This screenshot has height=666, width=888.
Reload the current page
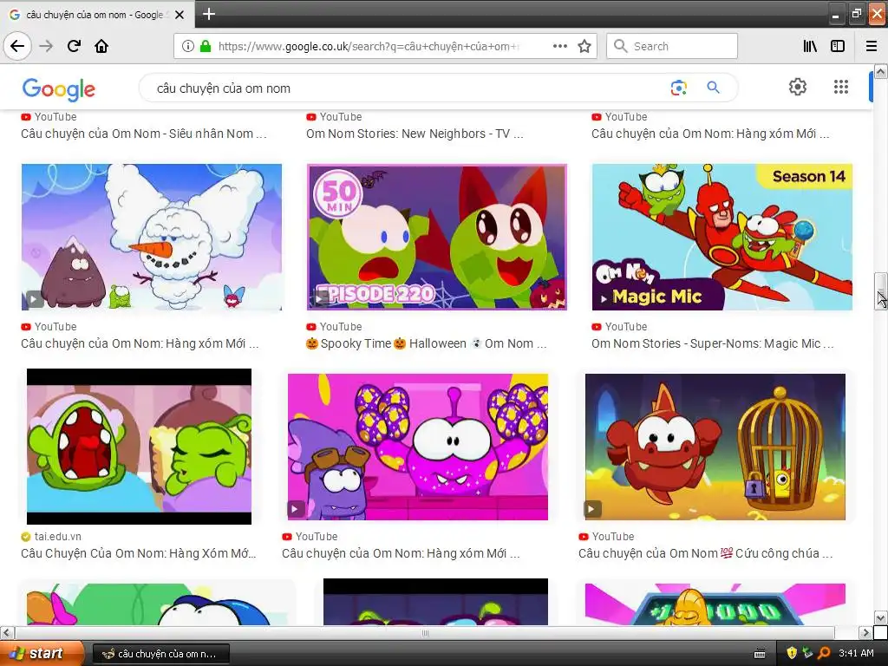75,46
